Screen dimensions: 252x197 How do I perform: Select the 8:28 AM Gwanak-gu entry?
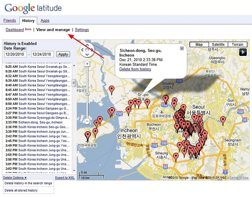37,71
